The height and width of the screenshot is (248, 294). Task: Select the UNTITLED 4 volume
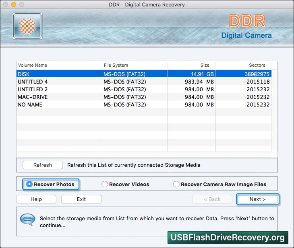[x=144, y=82]
